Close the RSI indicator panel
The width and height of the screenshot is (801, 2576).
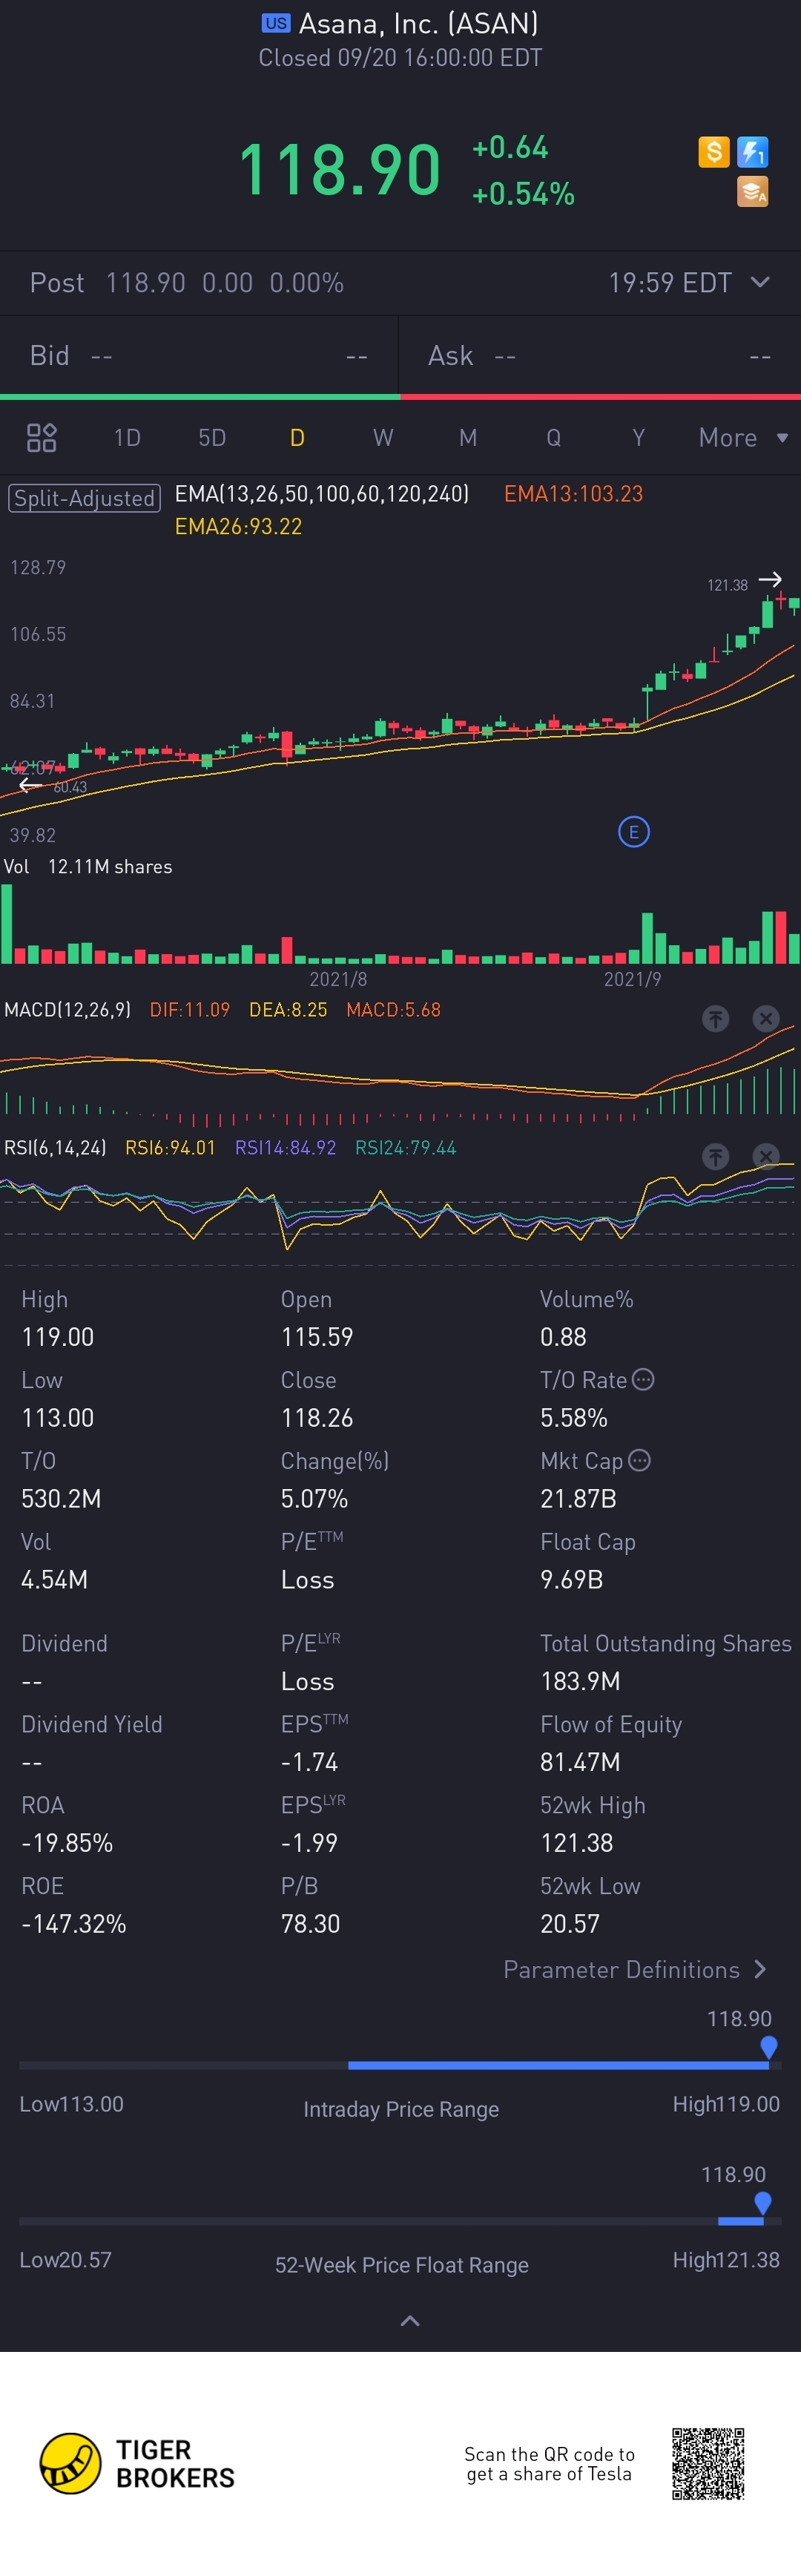coord(765,1157)
